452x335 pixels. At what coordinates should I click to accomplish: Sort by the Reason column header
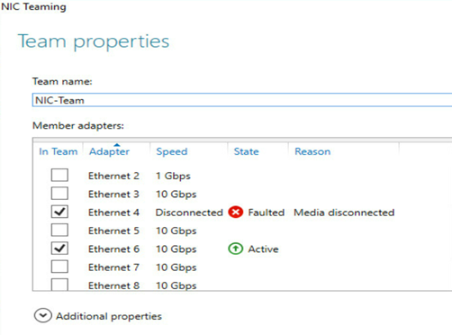[312, 151]
